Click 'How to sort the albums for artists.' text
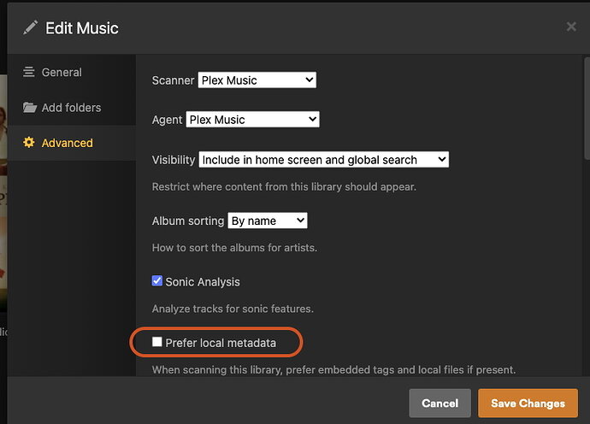 (x=234, y=248)
